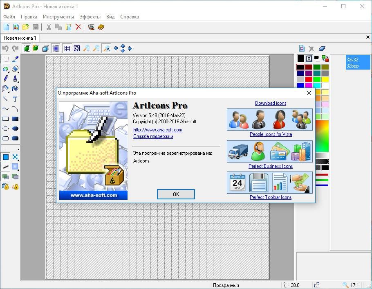The width and height of the screenshot is (372, 289).
Task: Close the О программе dialog
Action: point(309,93)
